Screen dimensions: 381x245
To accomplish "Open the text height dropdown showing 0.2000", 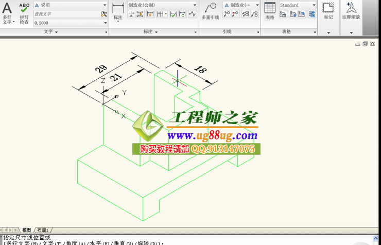I will click(x=71, y=23).
